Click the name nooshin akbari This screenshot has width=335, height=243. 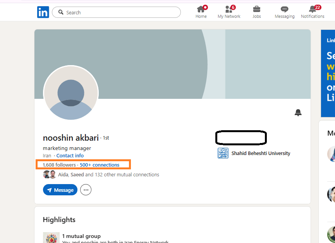coord(71,138)
